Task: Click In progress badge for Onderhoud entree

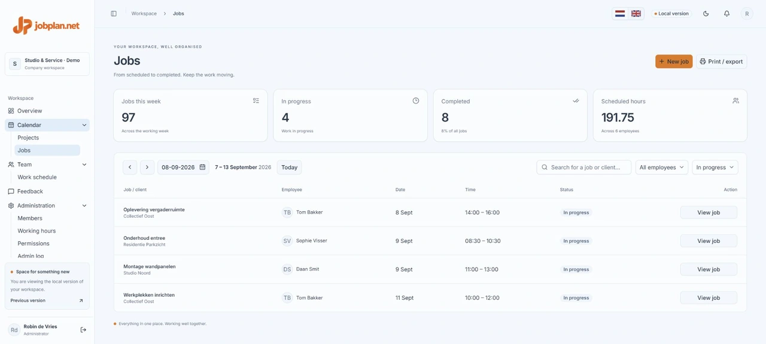Action: pos(576,241)
